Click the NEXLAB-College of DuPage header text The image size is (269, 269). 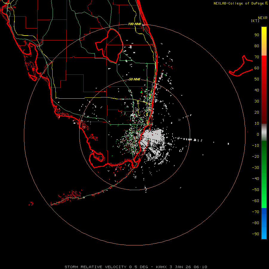pyautogui.click(x=241, y=3)
